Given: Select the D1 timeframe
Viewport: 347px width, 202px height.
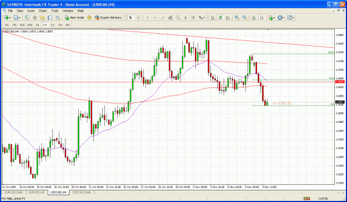Looking at the screenshot, I should [53, 25].
